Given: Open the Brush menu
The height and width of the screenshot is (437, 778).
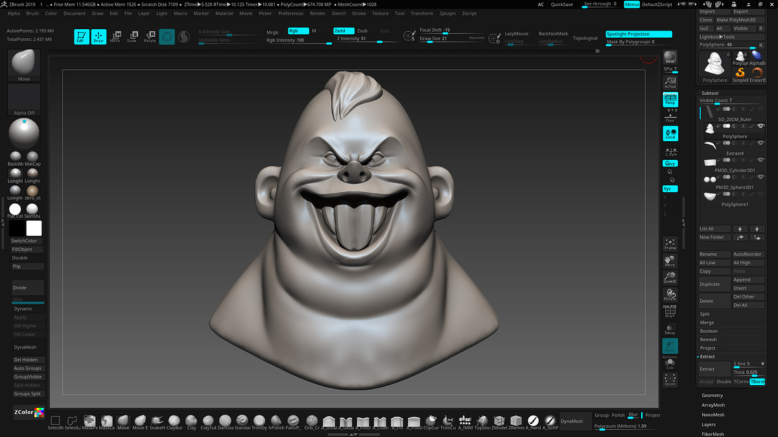Looking at the screenshot, I should (x=32, y=13).
